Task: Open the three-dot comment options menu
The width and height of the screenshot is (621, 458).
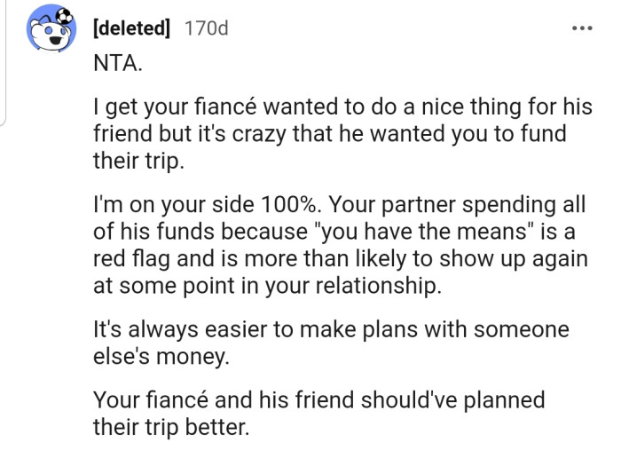Action: point(582,28)
